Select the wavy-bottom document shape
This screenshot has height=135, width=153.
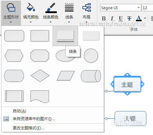coord(40,96)
